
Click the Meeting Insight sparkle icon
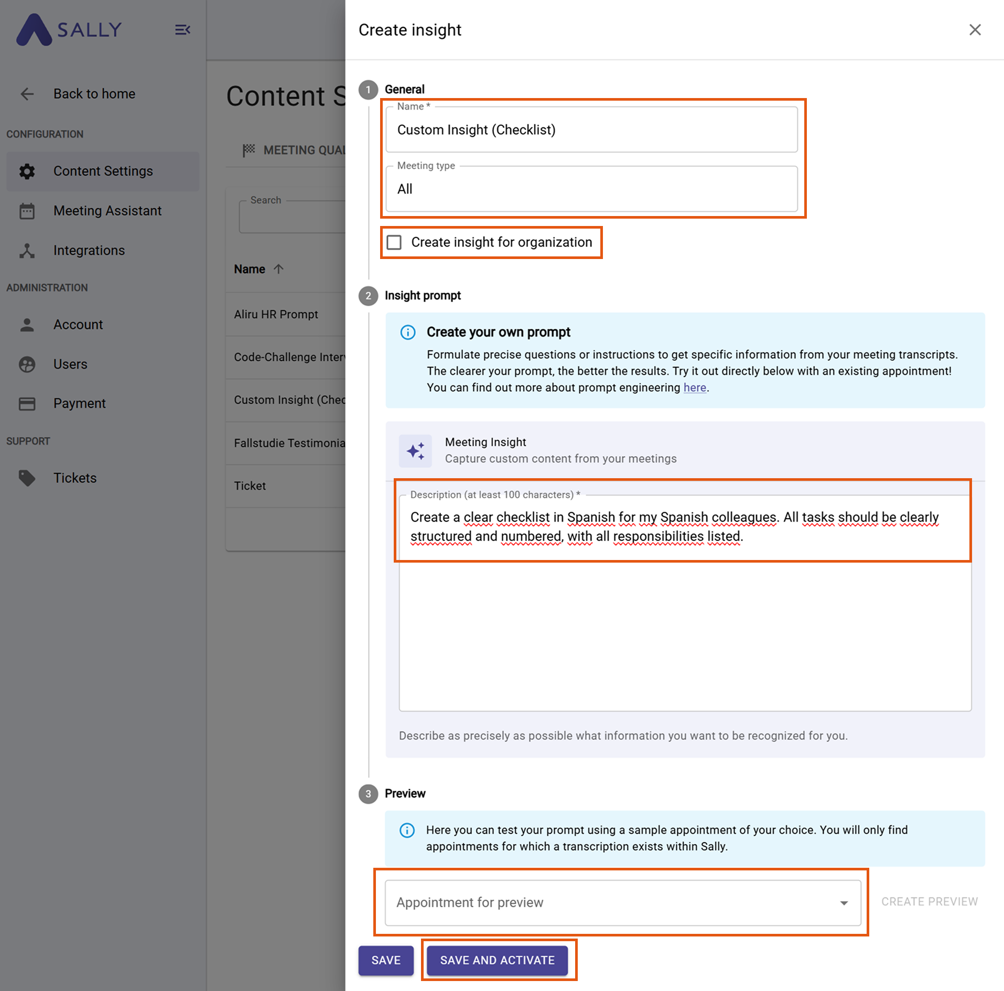(415, 451)
